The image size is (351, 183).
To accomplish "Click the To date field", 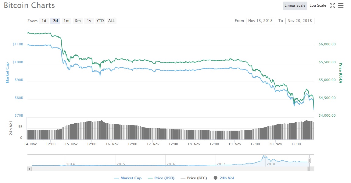I will pyautogui.click(x=299, y=21).
